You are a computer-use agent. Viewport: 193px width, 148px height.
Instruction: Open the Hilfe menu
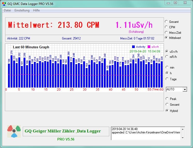point(36,10)
